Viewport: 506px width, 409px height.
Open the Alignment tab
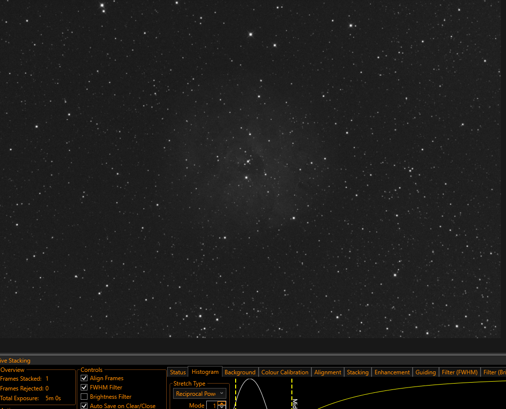tap(328, 372)
